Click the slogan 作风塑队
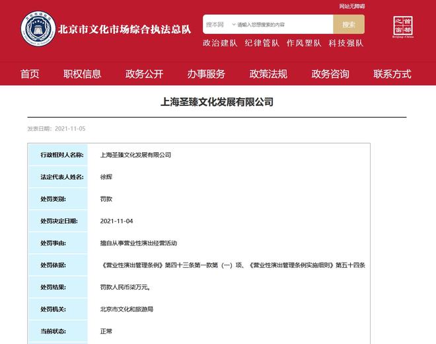The height and width of the screenshot is (344, 436). tap(304, 43)
